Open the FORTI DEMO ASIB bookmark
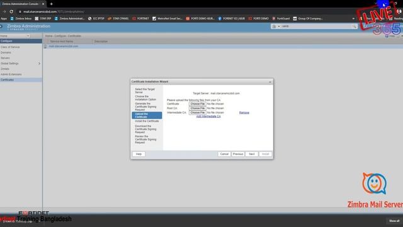403x227 pixels. click(200, 18)
